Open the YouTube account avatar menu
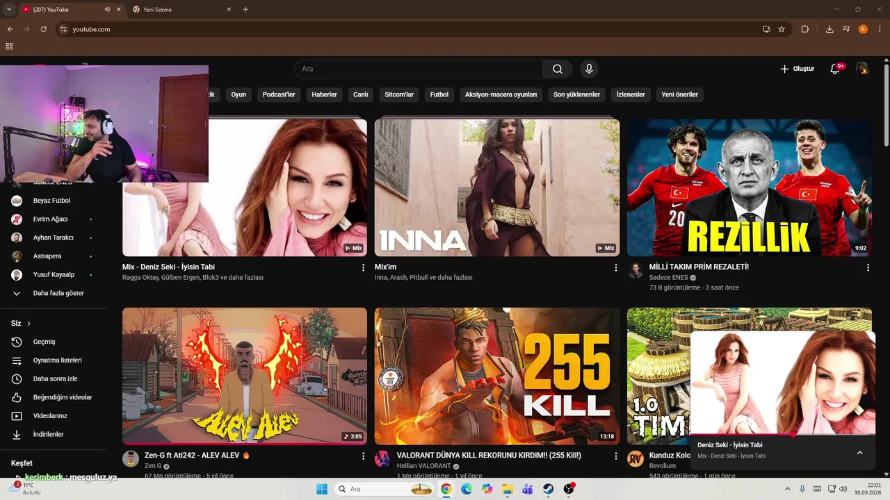890x500 pixels. 862,69
